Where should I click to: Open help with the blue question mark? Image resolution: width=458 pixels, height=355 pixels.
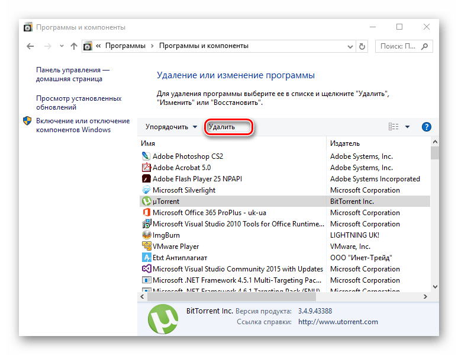click(426, 127)
